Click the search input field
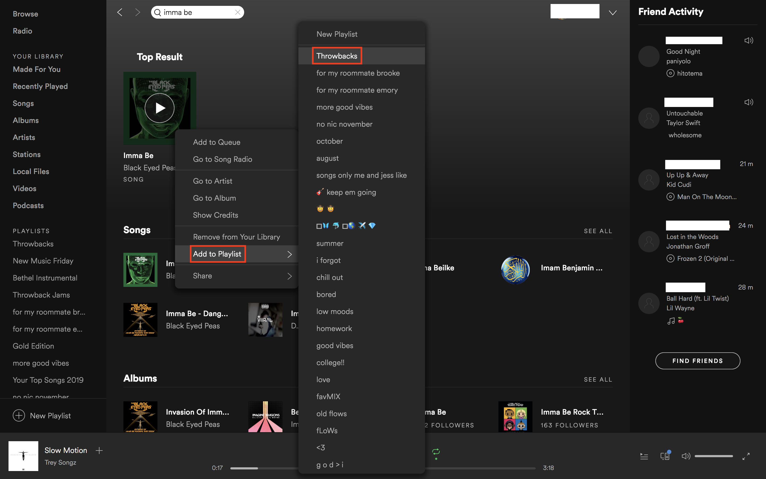Screen dimensions: 766x479 pos(196,12)
